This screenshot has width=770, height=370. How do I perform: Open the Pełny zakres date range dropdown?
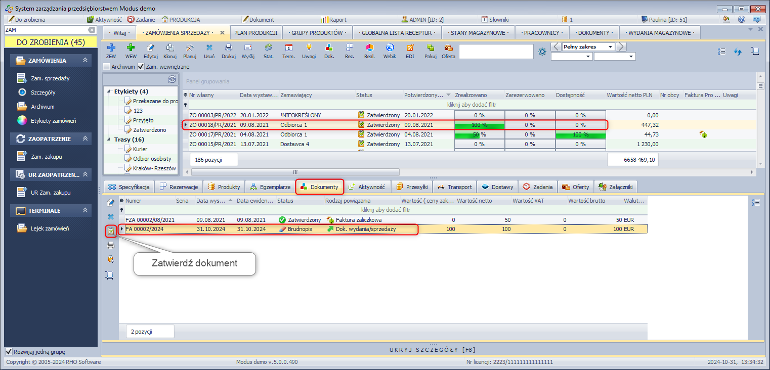tap(611, 47)
